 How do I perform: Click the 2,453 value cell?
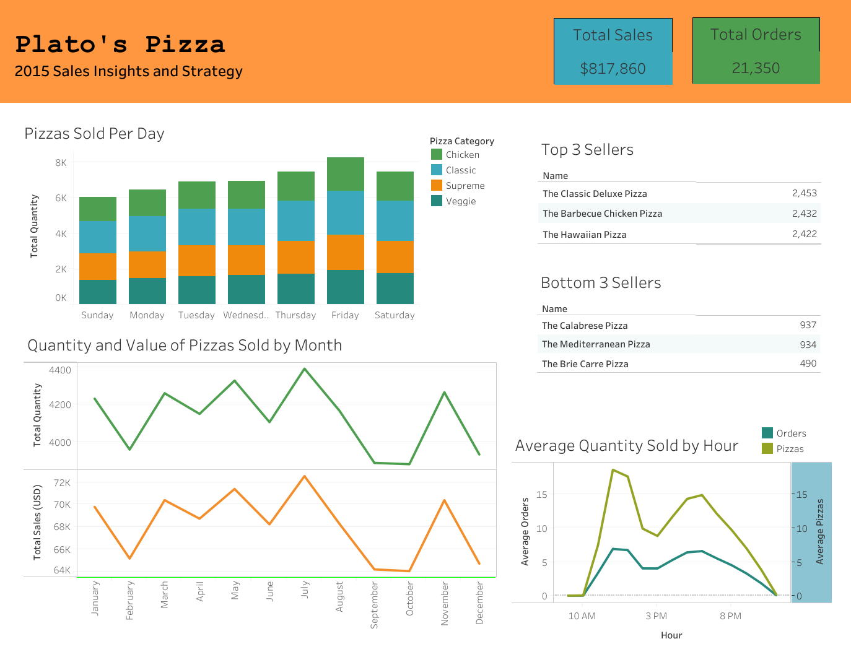(x=805, y=193)
